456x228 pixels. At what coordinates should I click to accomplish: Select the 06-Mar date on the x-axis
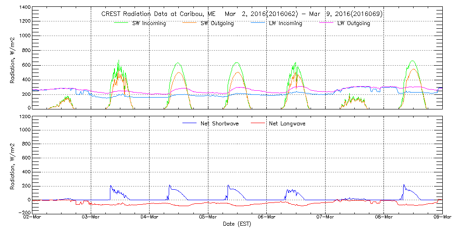click(x=267, y=217)
